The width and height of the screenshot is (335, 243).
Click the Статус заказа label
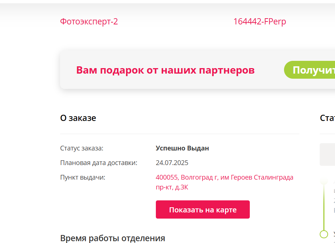pyautogui.click(x=82, y=148)
